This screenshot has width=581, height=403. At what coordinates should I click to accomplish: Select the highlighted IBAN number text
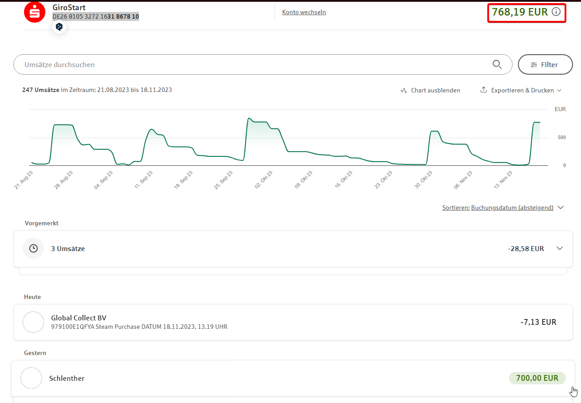[96, 16]
